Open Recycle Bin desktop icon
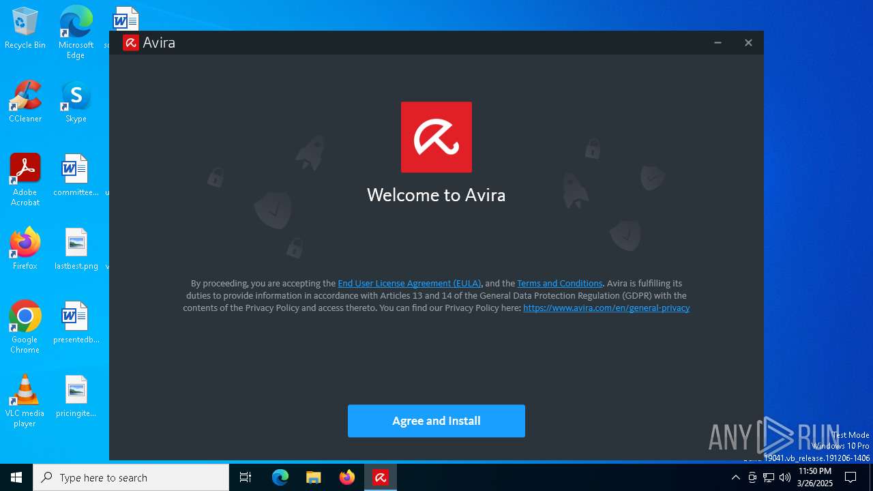 pos(25,28)
